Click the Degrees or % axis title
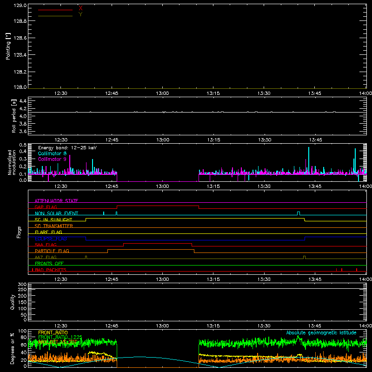Screen dimensions: 372x372 (13, 348)
